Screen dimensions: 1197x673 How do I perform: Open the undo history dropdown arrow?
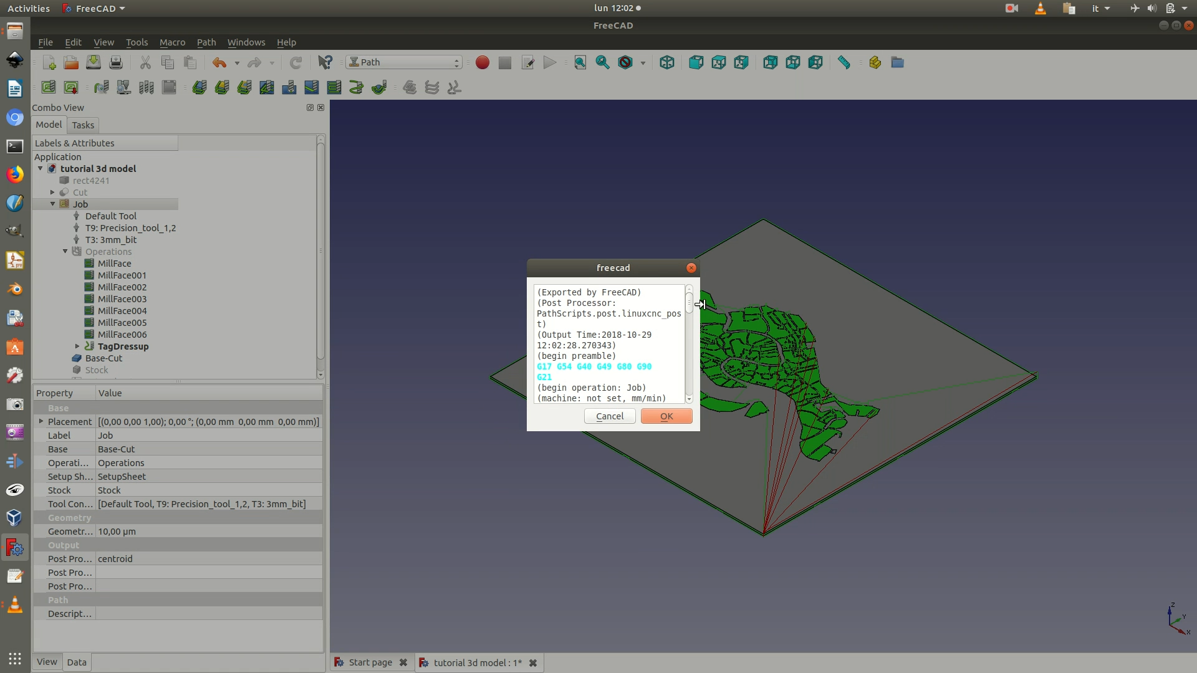[237, 63]
